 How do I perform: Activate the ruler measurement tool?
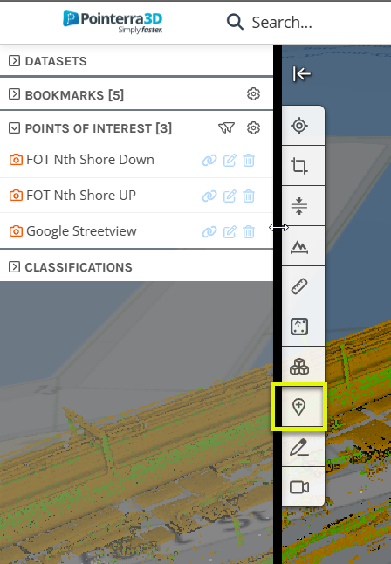pyautogui.click(x=298, y=286)
